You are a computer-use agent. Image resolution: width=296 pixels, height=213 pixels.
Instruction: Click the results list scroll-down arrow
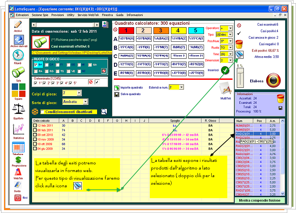coord(283,194)
